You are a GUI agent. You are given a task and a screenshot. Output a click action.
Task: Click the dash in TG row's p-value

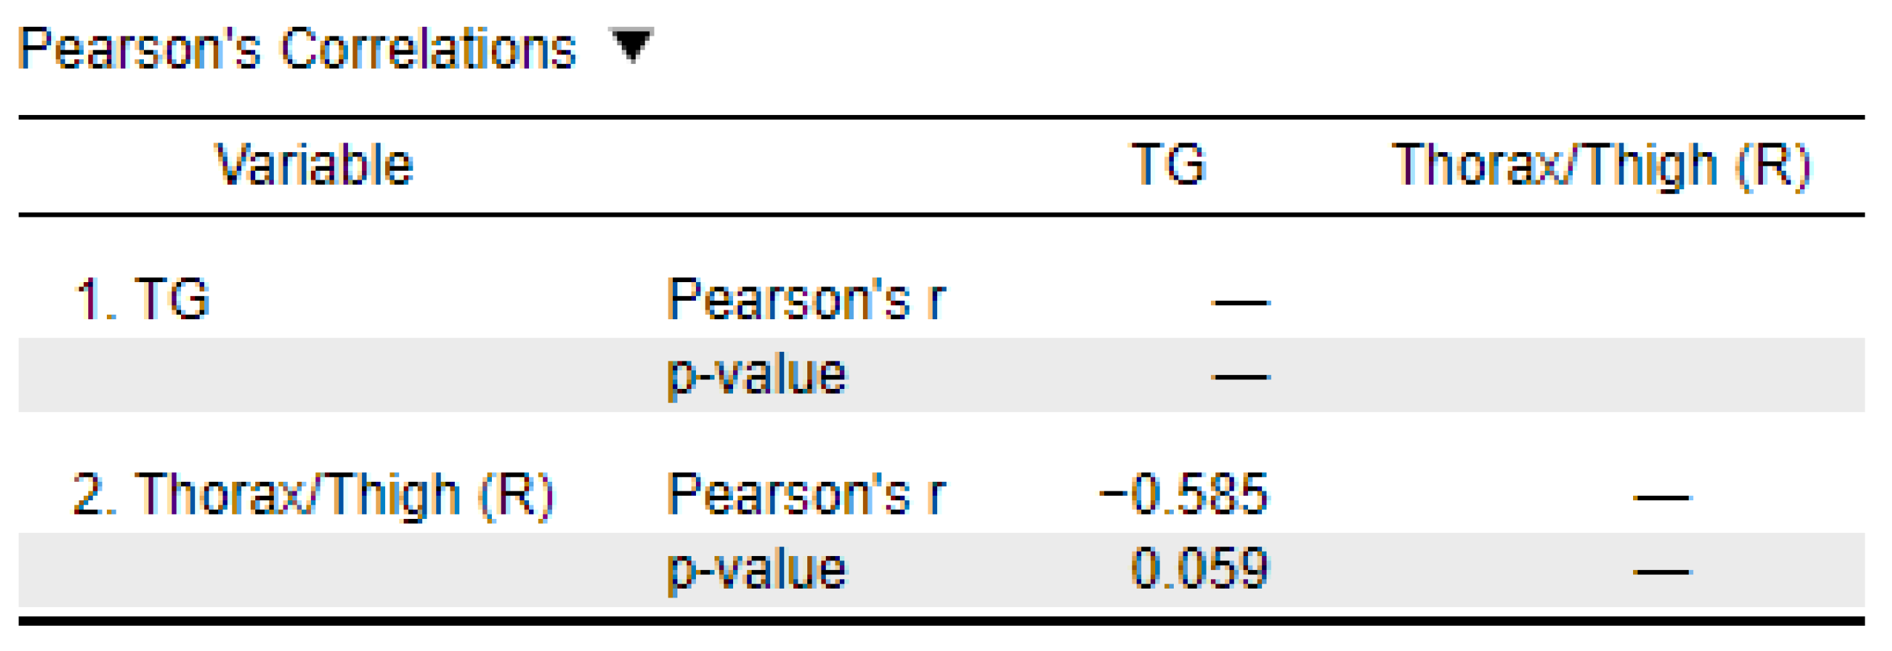coord(1240,377)
